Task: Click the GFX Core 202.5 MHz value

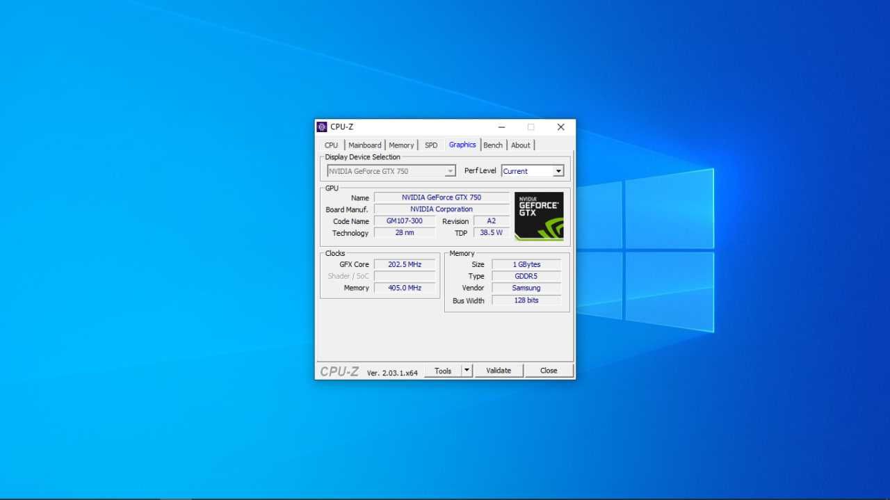Action: tap(405, 264)
